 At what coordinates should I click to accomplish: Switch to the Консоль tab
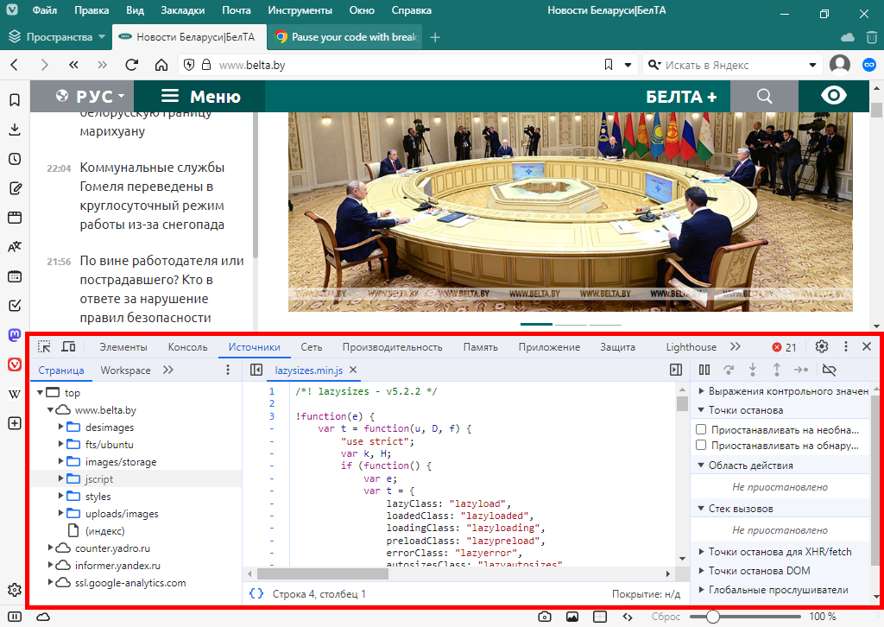[x=187, y=347]
